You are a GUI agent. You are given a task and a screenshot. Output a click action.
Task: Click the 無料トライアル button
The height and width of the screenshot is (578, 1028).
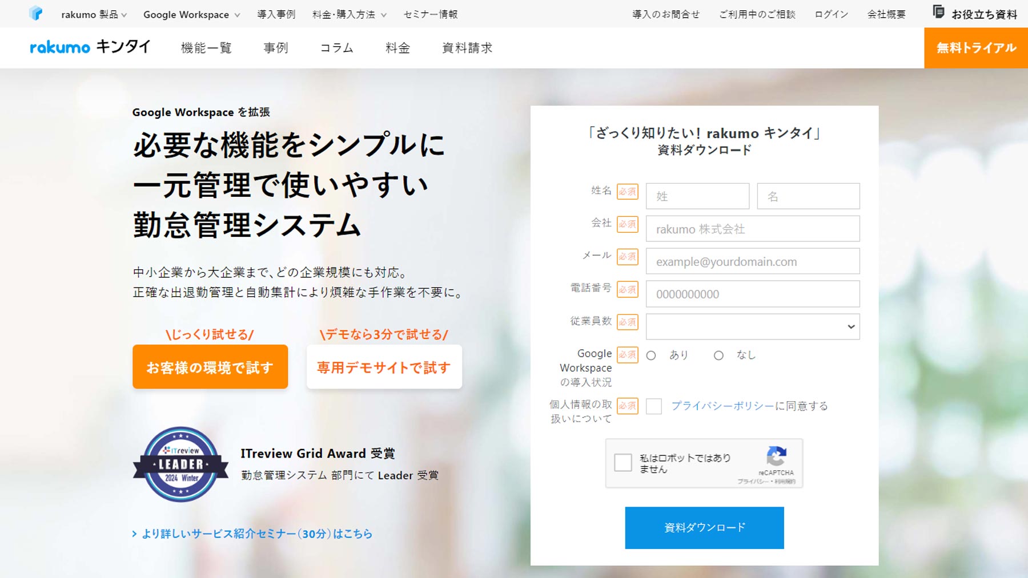976,48
